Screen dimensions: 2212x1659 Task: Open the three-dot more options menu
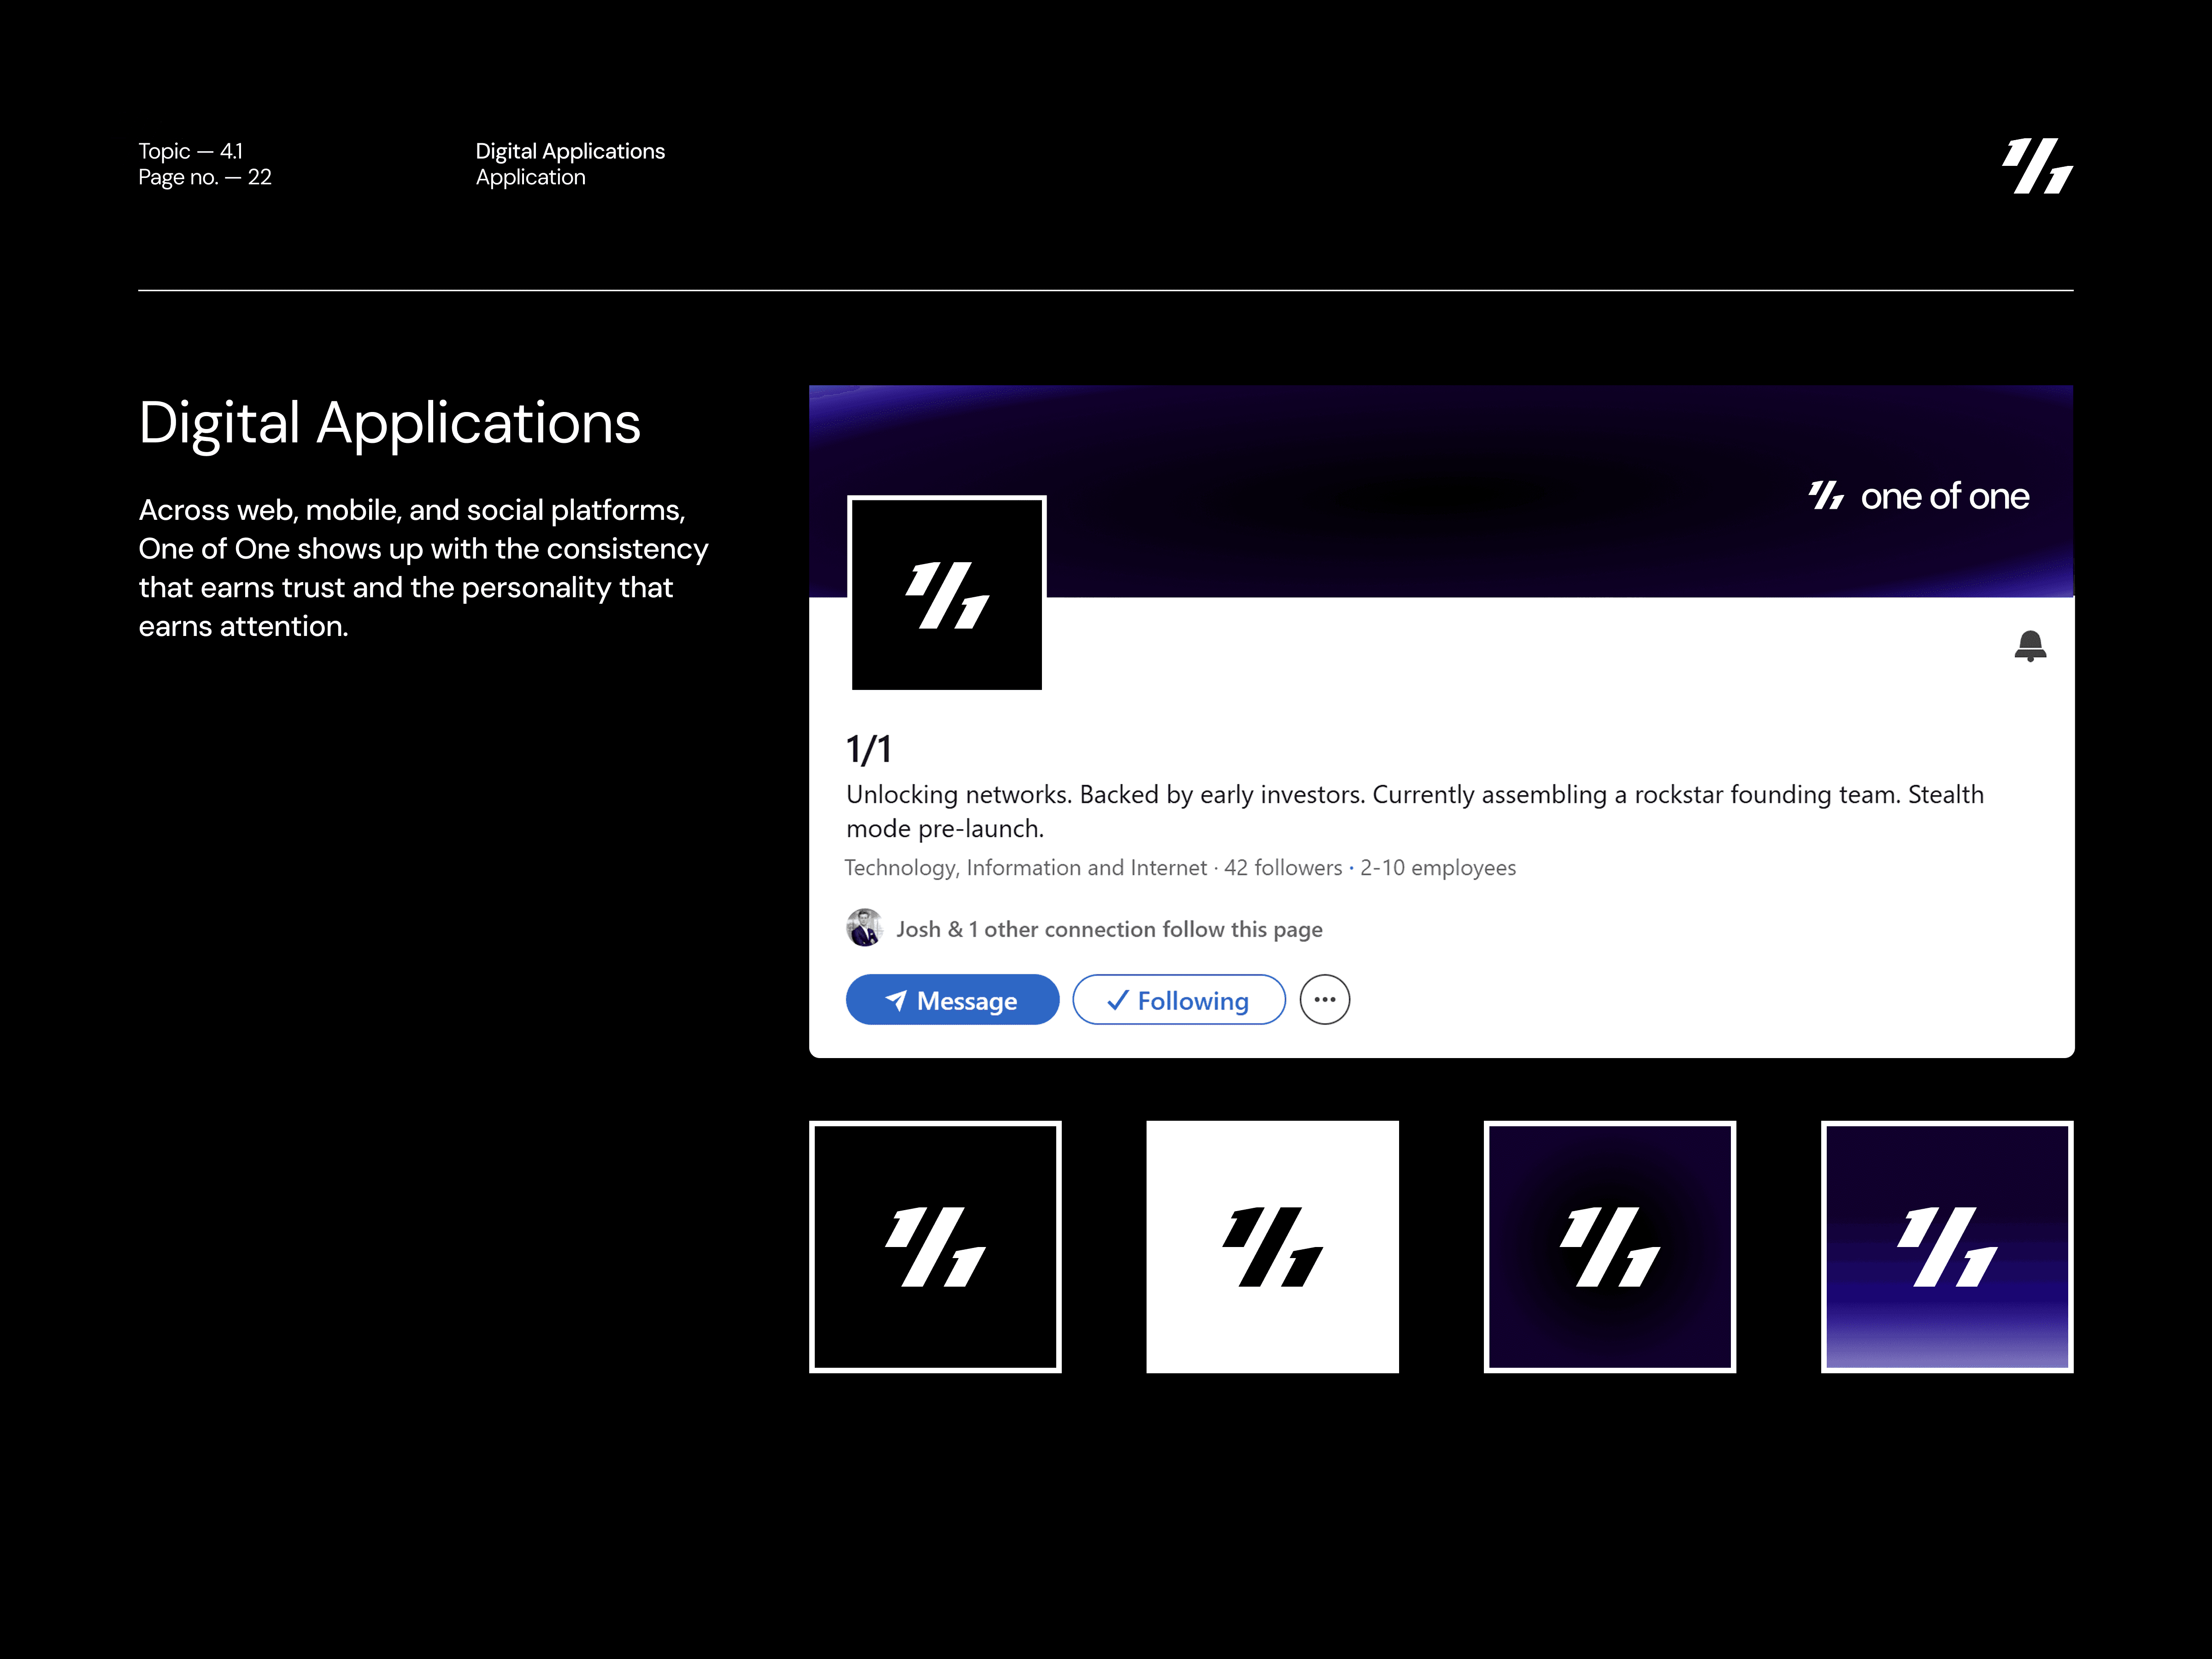1324,1000
